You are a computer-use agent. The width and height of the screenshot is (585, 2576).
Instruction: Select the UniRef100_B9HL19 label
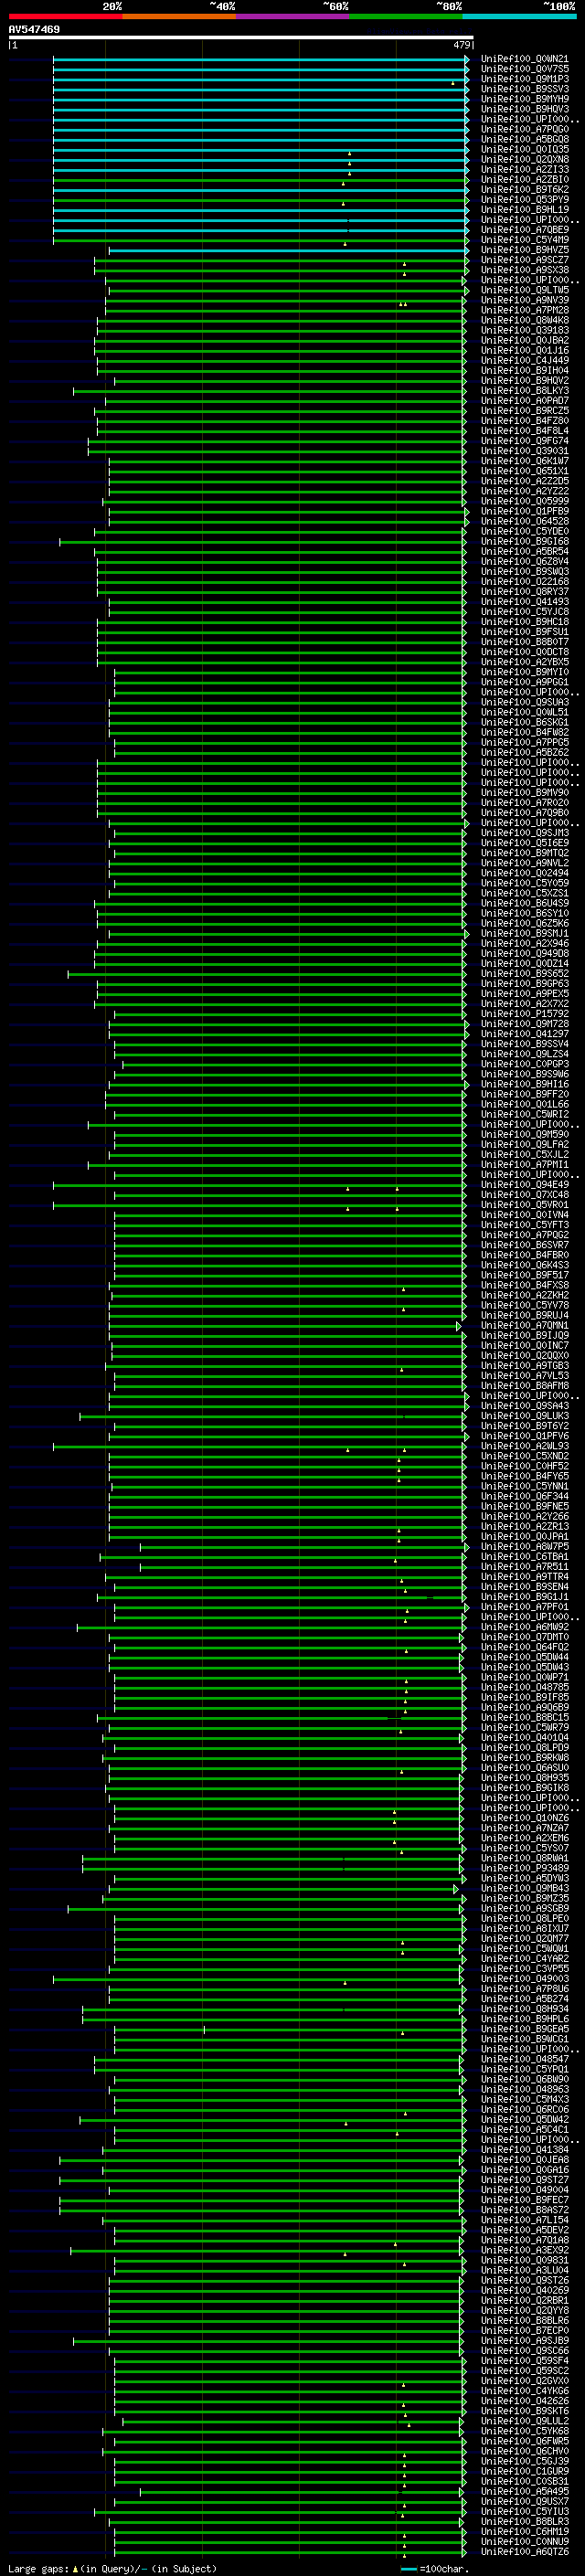click(524, 210)
